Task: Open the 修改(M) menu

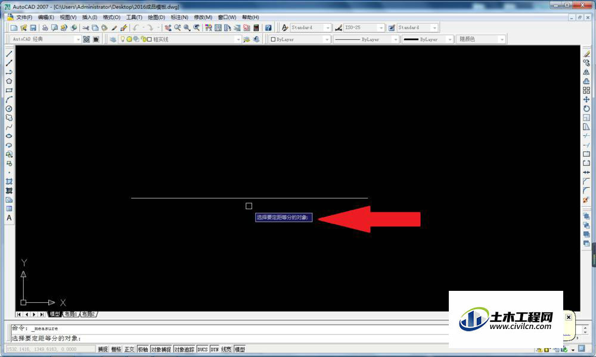Action: [203, 17]
